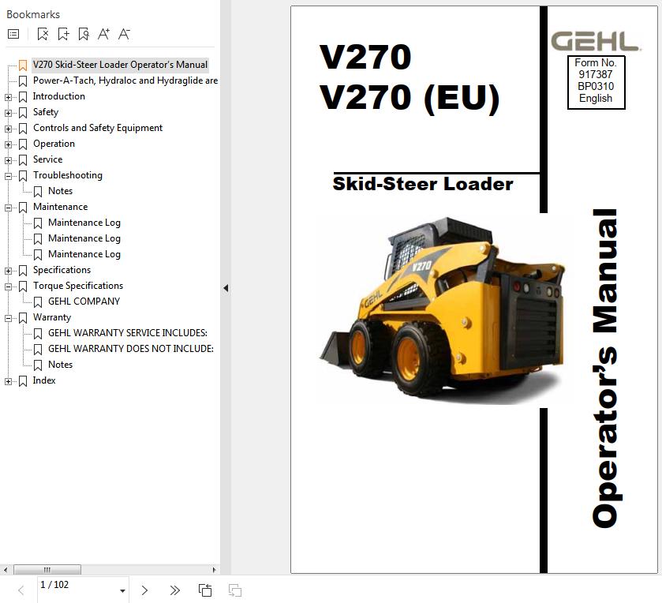Click the previous view icon
Viewport: 662px width, 603px height.
pyautogui.click(x=205, y=590)
